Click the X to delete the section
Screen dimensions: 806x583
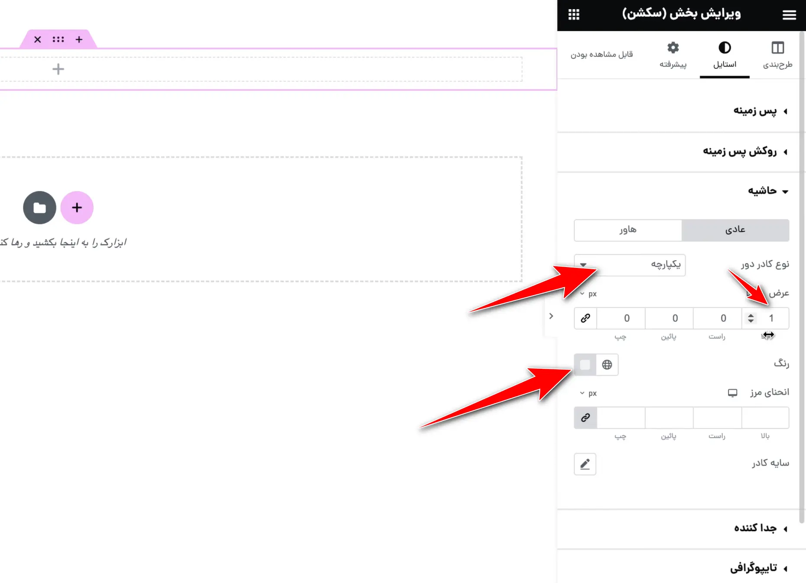[x=37, y=39]
